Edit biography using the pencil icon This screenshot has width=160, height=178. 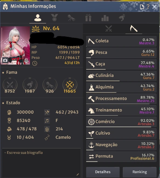pyautogui.click(x=78, y=174)
